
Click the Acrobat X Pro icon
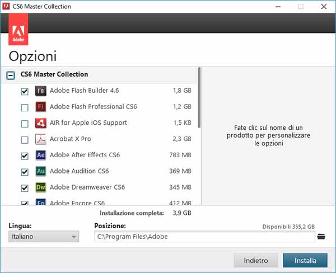(41, 139)
